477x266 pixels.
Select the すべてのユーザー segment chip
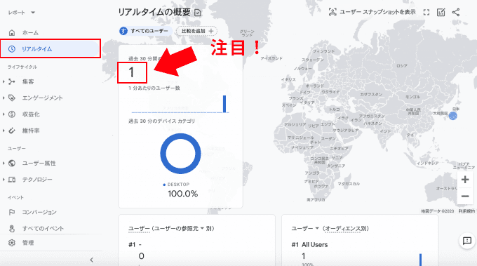145,31
